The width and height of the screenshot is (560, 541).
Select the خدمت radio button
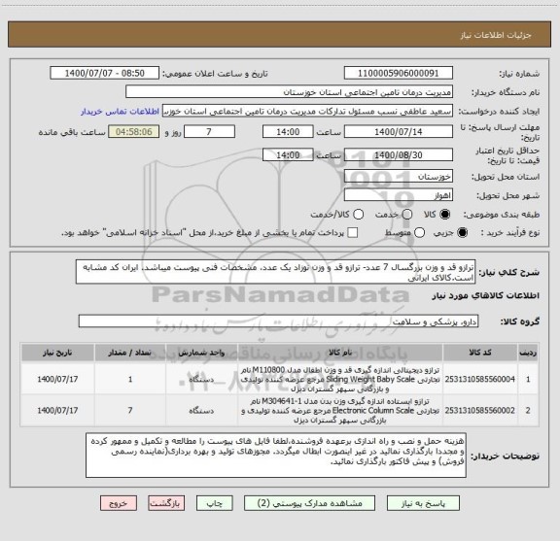click(406, 214)
